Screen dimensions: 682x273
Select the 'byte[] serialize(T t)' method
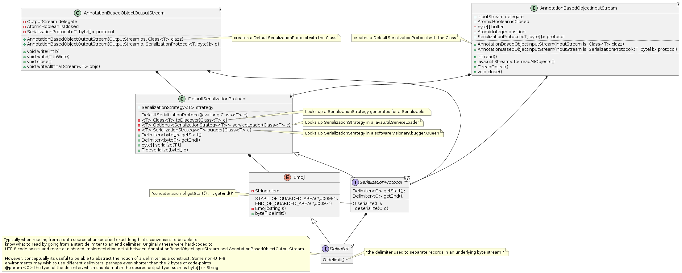[161, 145]
